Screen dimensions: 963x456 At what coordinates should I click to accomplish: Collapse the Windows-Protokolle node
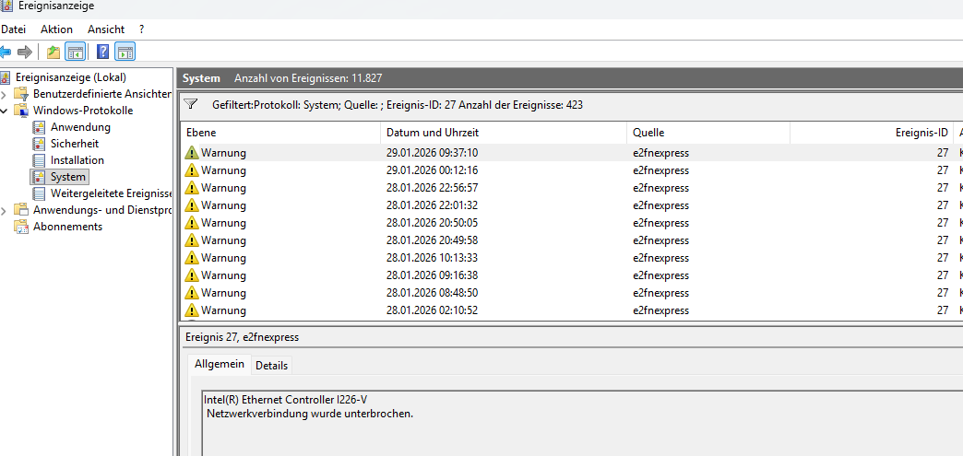5,111
